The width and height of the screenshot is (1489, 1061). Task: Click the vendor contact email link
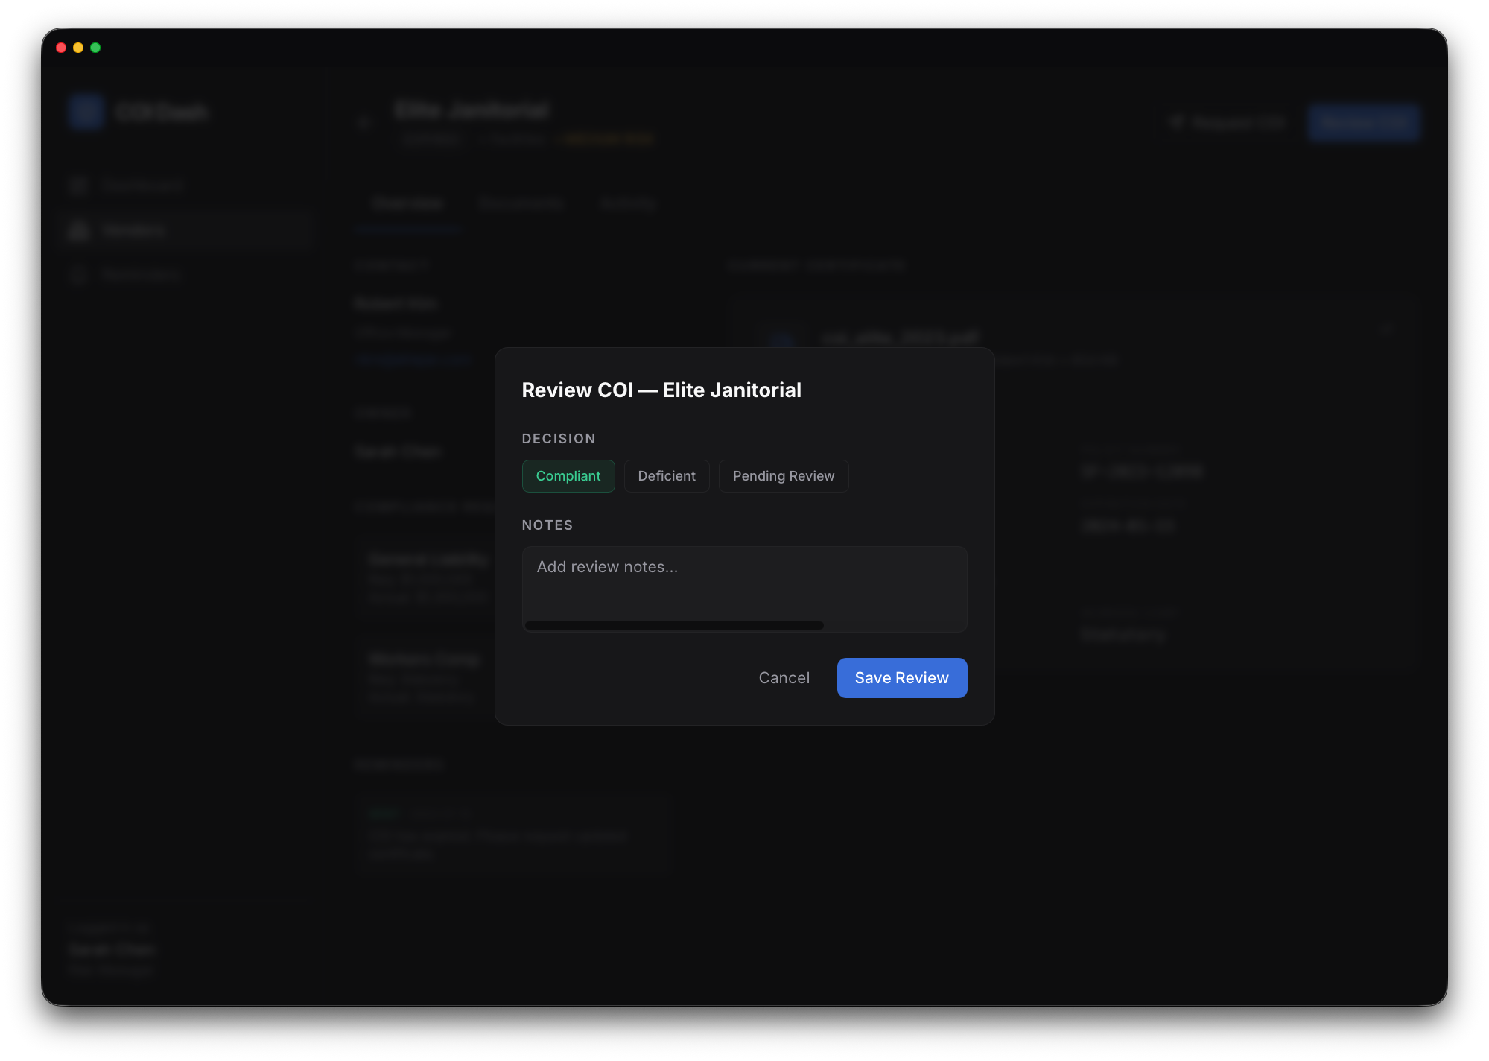413,360
